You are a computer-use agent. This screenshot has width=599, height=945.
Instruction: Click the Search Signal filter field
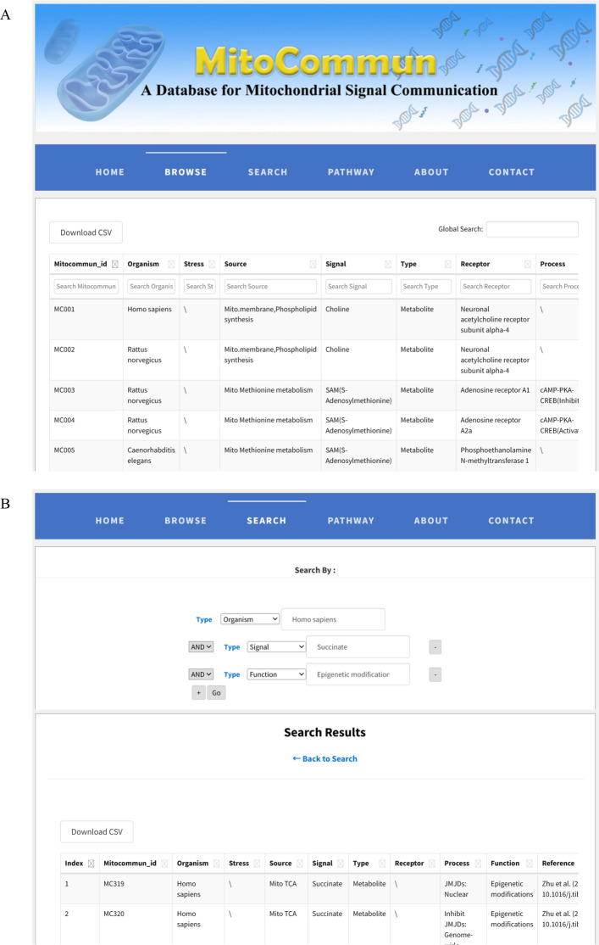[358, 286]
